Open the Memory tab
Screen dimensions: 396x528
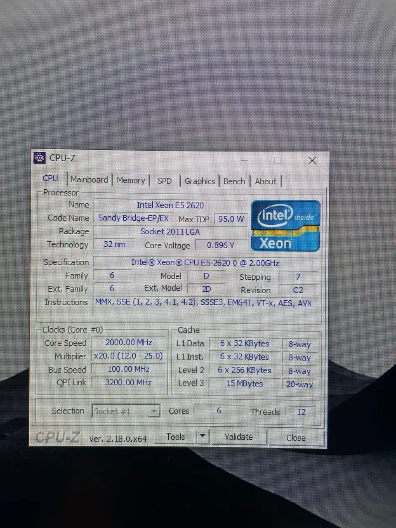click(131, 180)
